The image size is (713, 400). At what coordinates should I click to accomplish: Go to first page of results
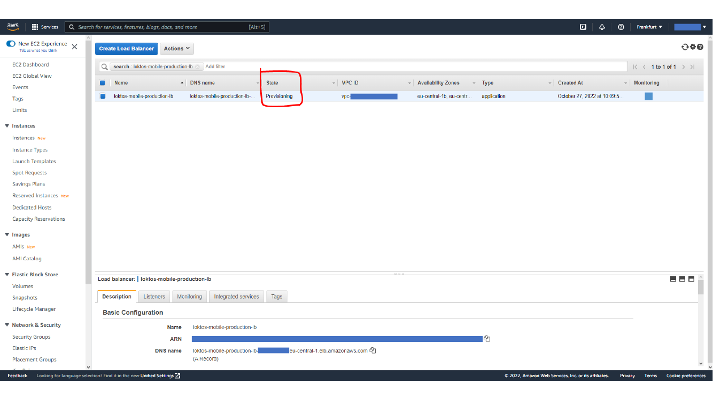click(635, 67)
